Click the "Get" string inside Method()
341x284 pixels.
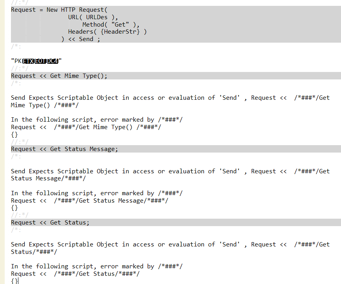120,24
